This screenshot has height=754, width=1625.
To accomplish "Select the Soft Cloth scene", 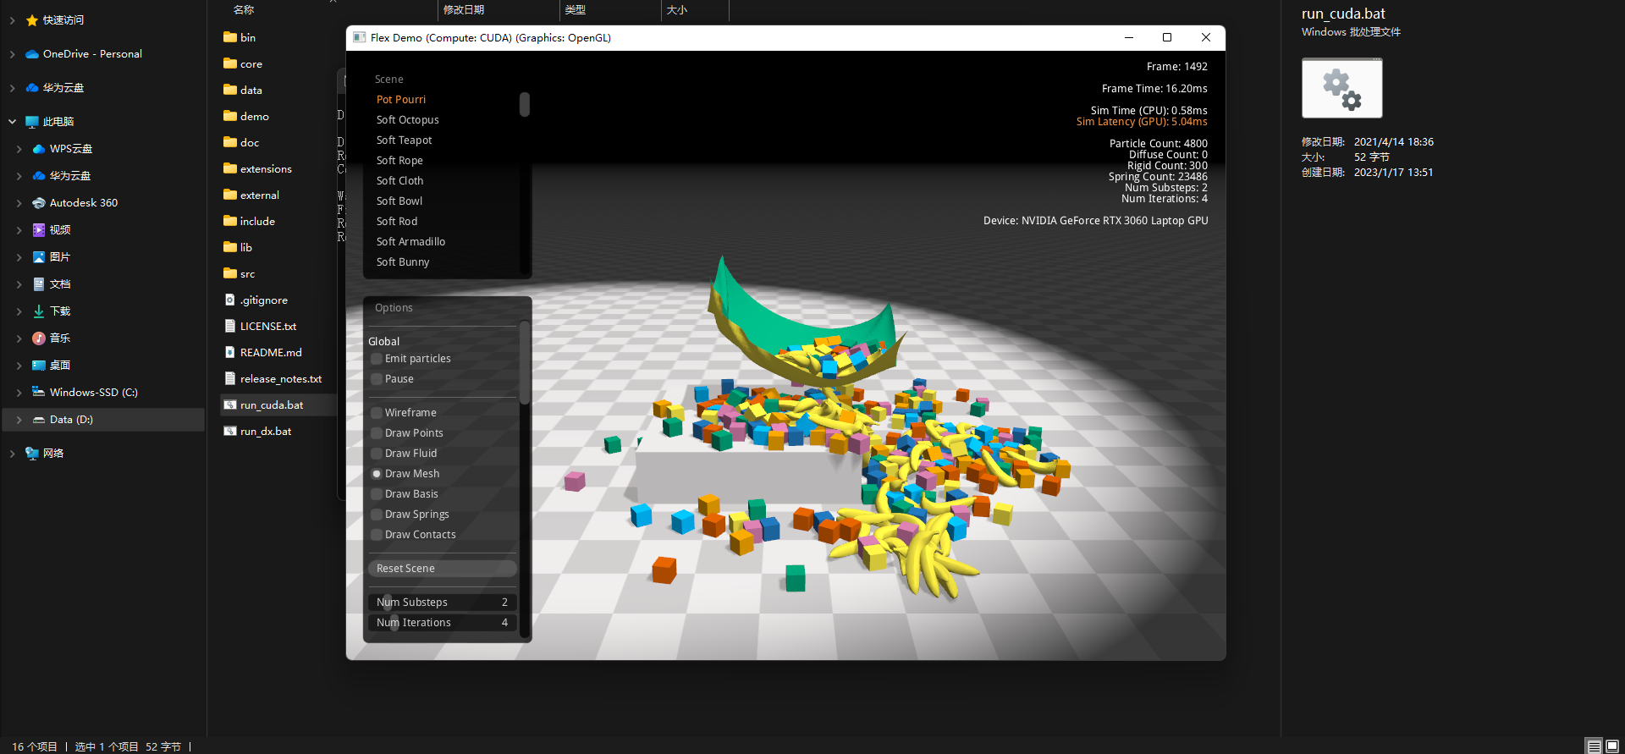I will (x=400, y=181).
